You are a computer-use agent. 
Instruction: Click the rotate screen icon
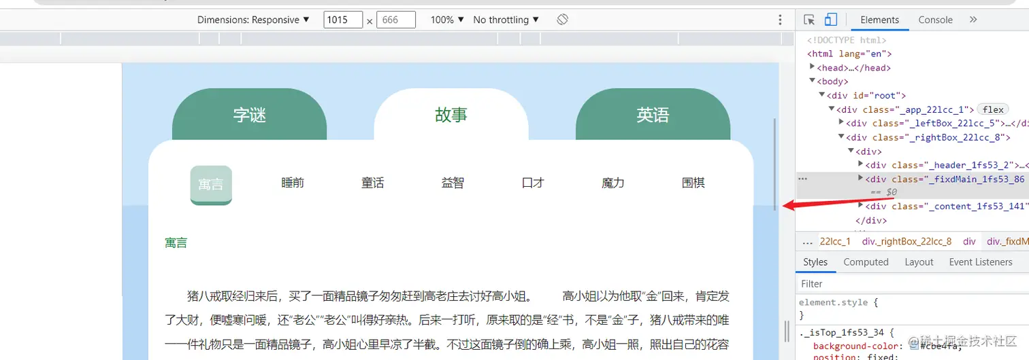[562, 20]
